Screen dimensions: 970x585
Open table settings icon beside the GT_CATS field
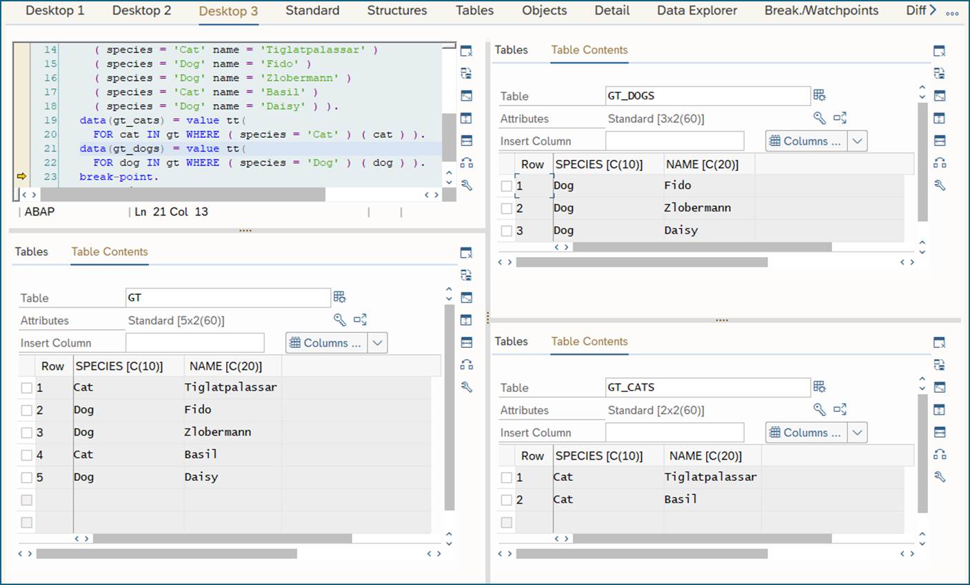[819, 387]
